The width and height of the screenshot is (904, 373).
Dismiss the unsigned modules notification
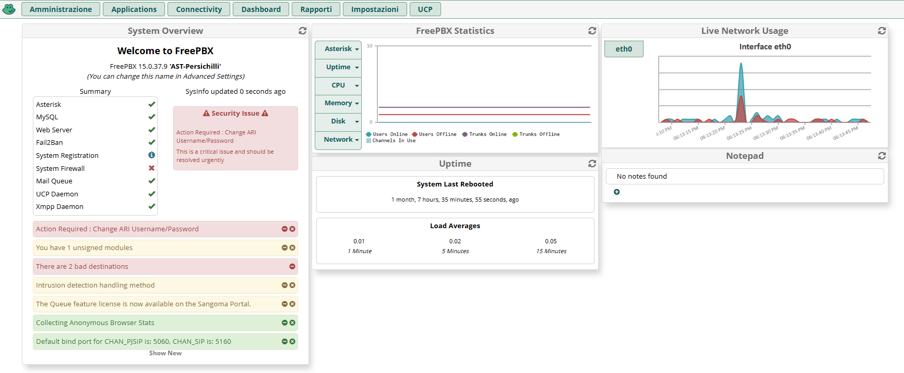pos(292,247)
